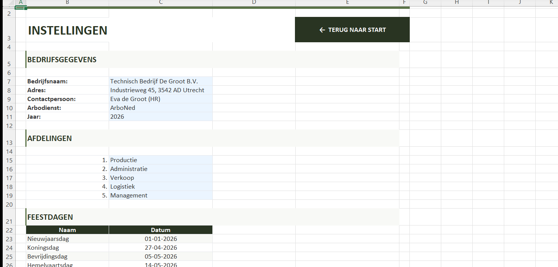Select column E header

347,3
